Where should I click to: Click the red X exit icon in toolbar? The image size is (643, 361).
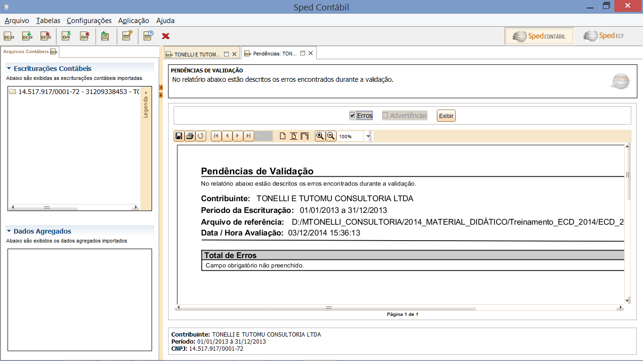pos(166,36)
